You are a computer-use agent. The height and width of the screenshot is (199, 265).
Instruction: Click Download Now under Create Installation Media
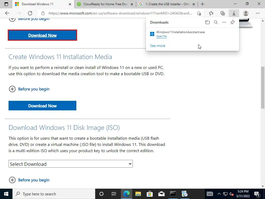[42, 106]
